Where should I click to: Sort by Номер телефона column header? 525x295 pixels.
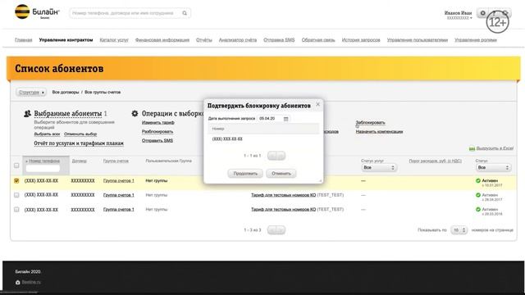tap(43, 161)
